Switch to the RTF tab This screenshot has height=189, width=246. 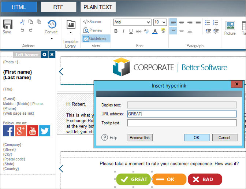[x=59, y=7]
